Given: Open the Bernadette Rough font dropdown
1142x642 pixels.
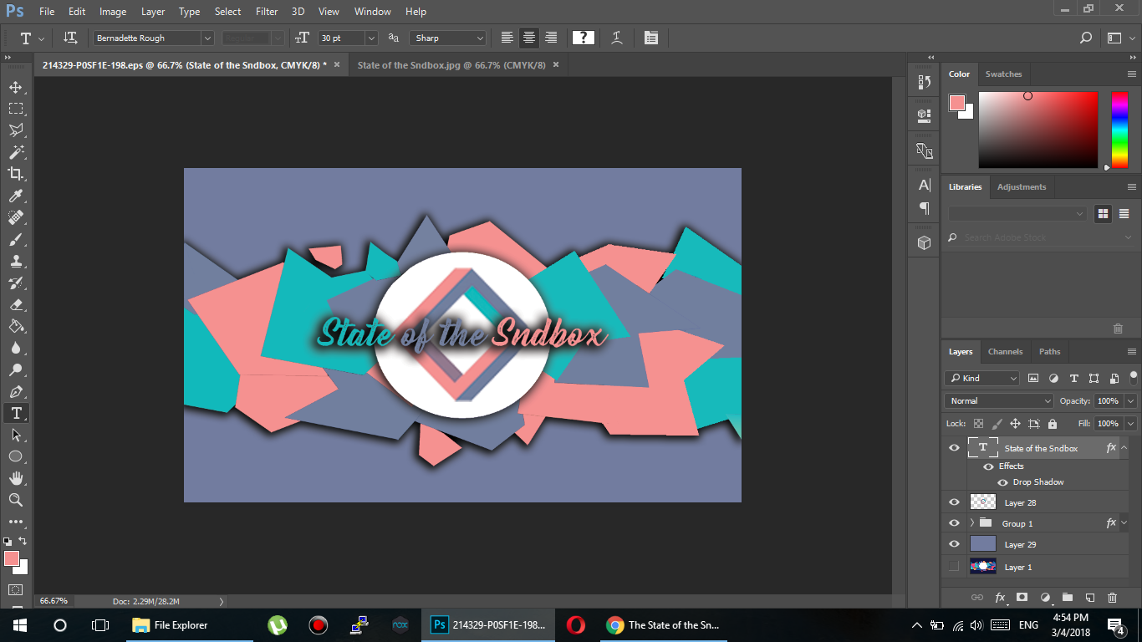Looking at the screenshot, I should (x=208, y=37).
